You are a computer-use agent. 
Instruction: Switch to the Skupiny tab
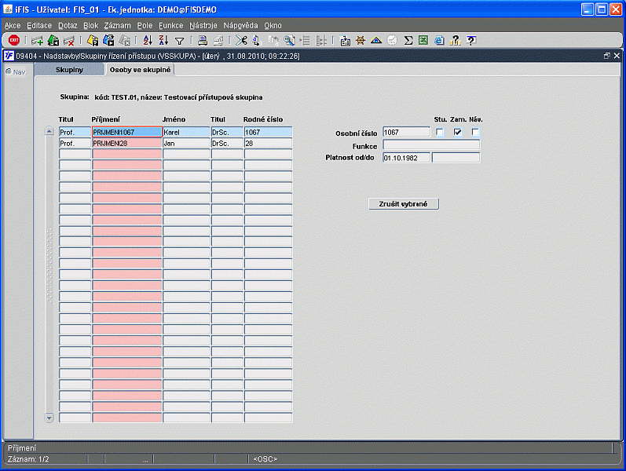click(69, 71)
